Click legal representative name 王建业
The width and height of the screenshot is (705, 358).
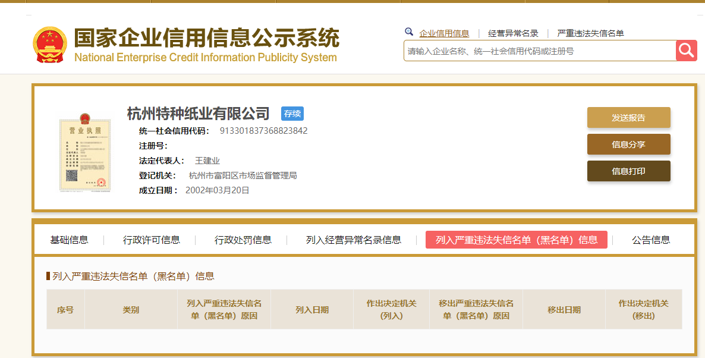pos(207,161)
